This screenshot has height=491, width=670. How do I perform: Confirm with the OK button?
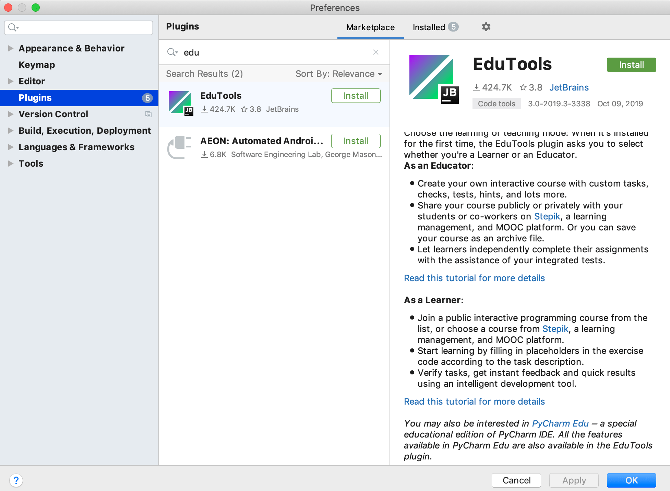pos(631,480)
